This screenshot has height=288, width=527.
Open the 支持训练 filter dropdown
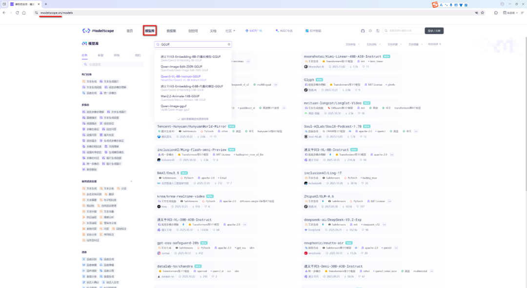coord(373,44)
